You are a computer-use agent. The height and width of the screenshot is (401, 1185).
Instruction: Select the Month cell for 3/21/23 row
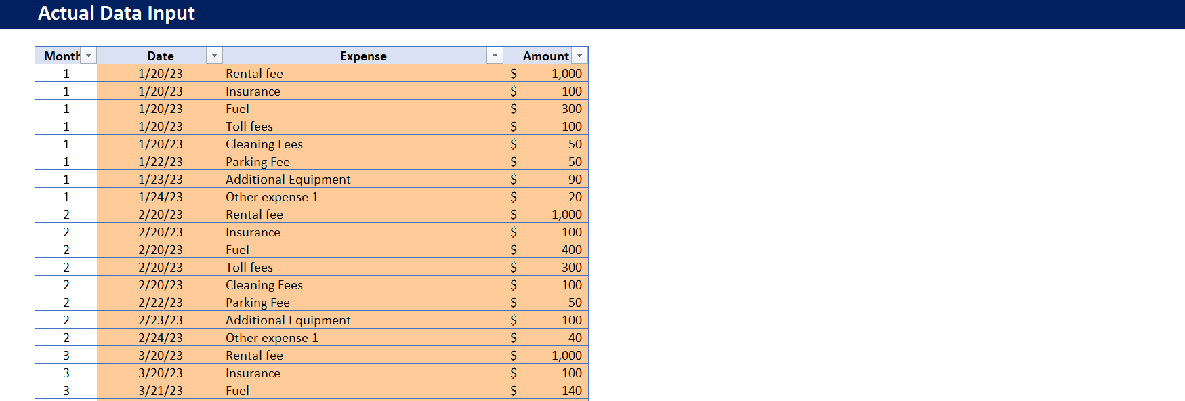(x=66, y=390)
